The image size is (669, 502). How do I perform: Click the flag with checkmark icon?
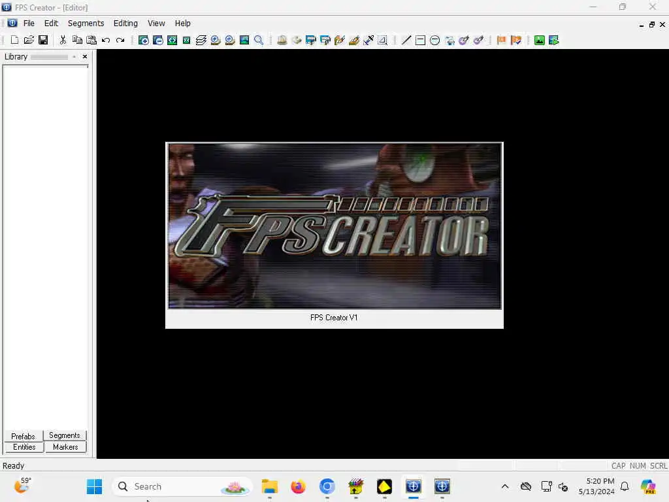coord(516,40)
